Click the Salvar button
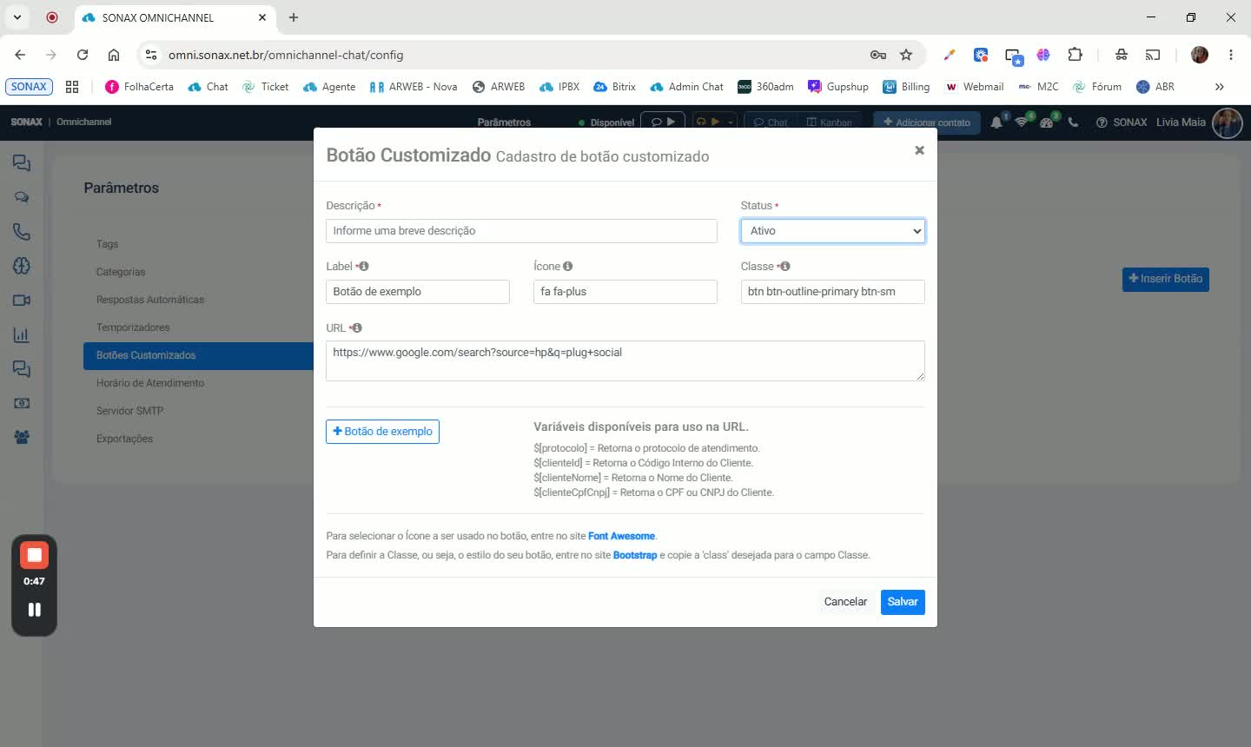This screenshot has height=747, width=1251. coord(903,602)
